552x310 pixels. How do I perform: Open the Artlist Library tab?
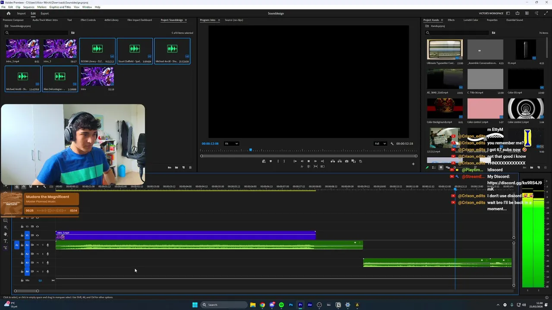click(x=111, y=20)
